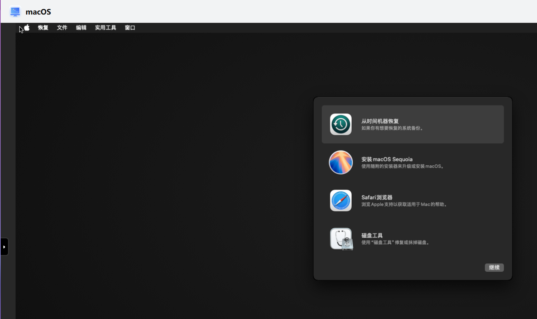Click the macOS Sequoia installer icon

(341, 162)
